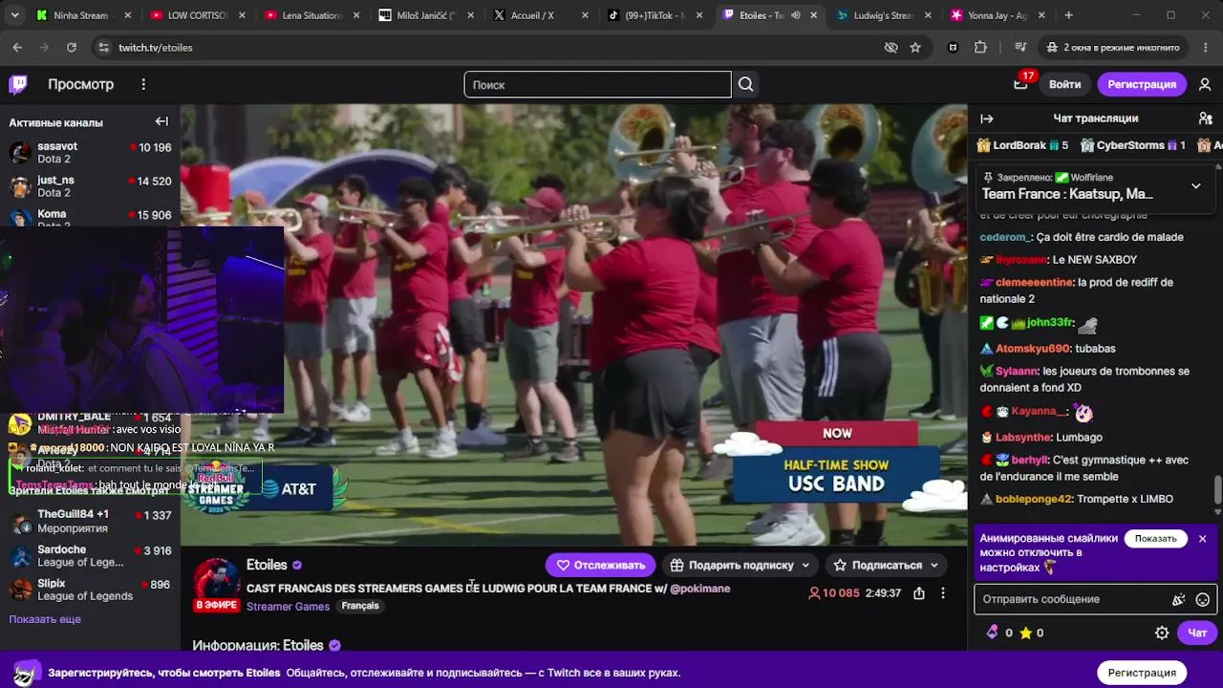Open the Streamer Games category link
Screen dimensions: 1223x688
coord(288,607)
